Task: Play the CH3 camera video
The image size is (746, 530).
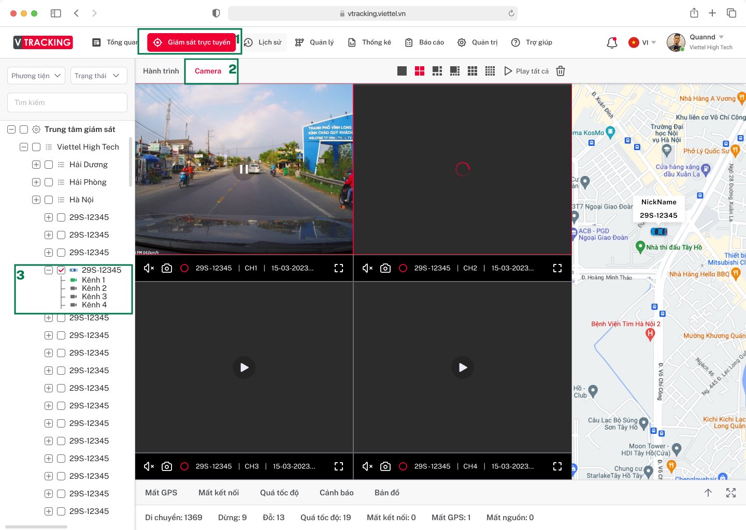Action: click(x=244, y=367)
